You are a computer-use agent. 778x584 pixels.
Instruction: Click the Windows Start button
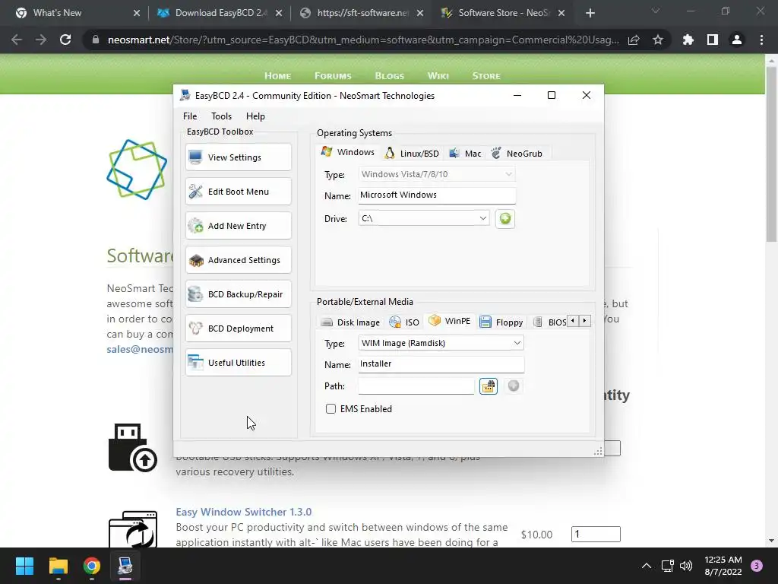click(x=24, y=566)
